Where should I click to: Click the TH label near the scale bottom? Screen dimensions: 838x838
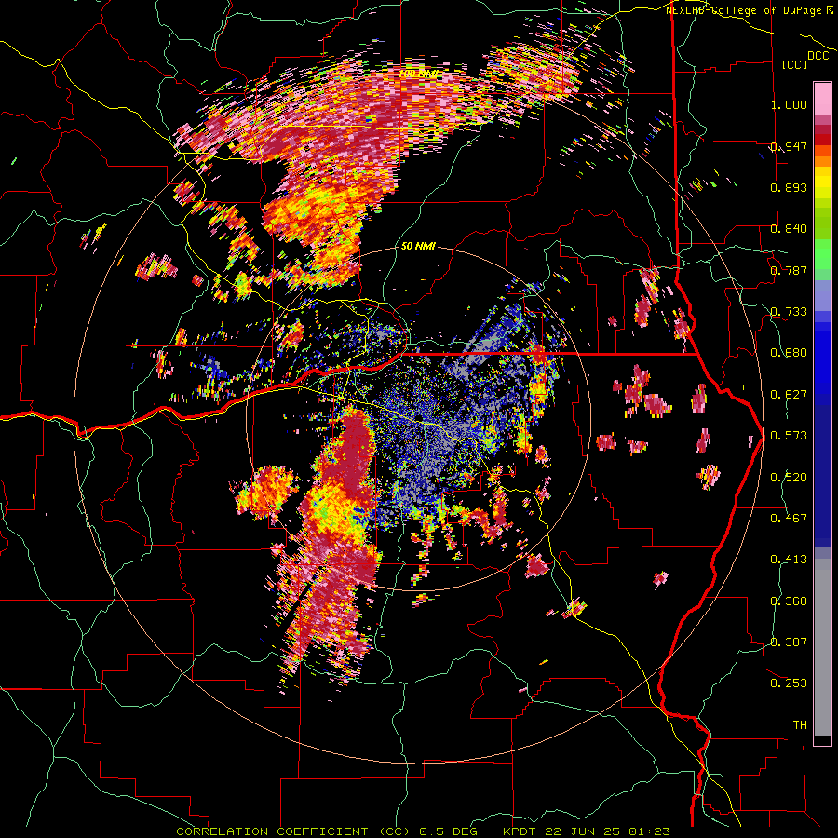(x=800, y=725)
